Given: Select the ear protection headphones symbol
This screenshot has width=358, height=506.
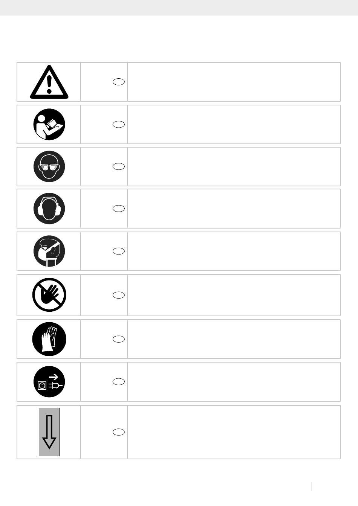Looking at the screenshot, I should pyautogui.click(x=49, y=209).
